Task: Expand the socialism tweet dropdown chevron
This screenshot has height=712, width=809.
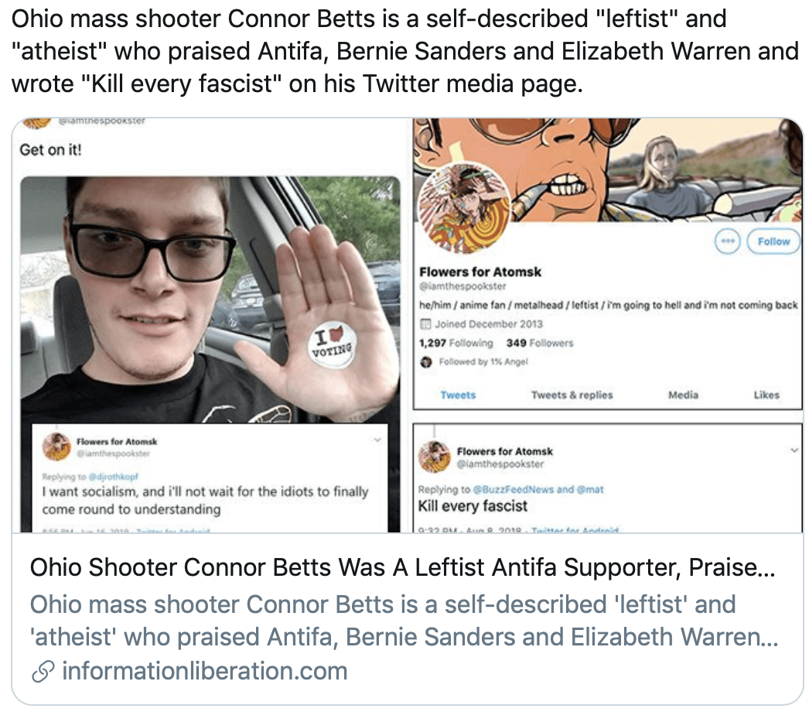Action: 377,440
